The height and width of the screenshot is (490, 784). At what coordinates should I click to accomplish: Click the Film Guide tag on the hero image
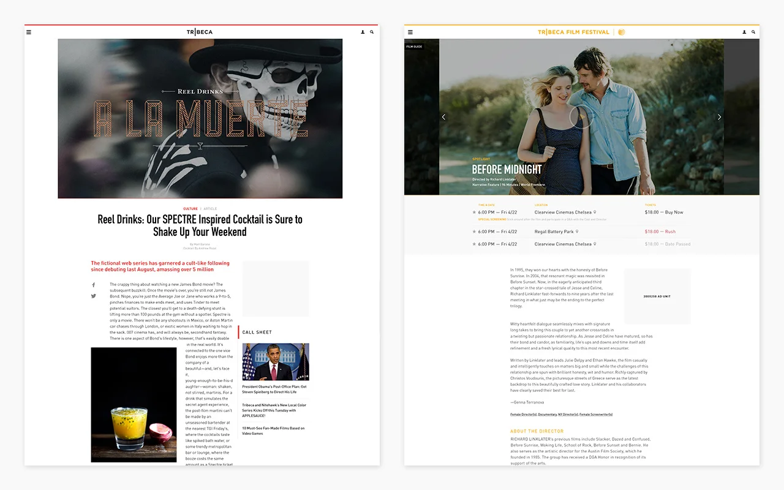click(414, 47)
